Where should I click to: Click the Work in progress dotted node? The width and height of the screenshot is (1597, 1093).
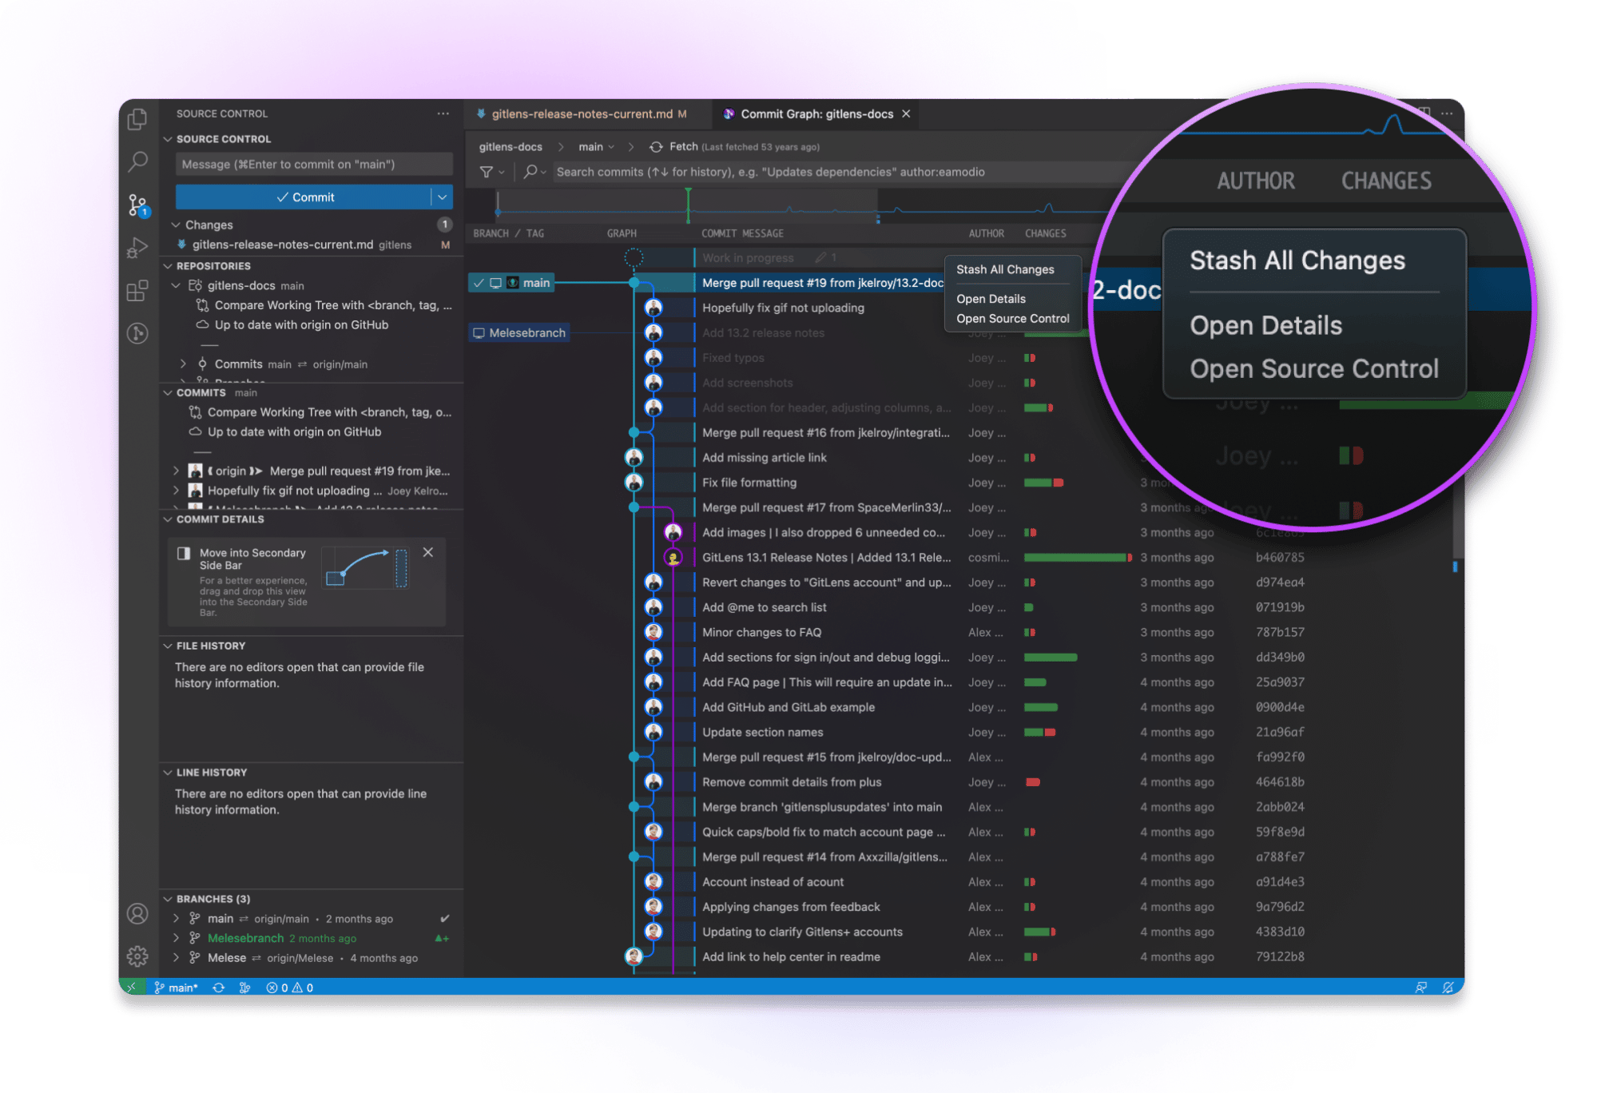coord(634,257)
